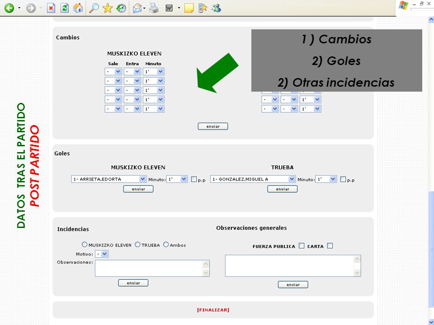This screenshot has width=434, height=325.
Task: Open last Minuto dropdown of the right-hand team
Action: (310, 109)
